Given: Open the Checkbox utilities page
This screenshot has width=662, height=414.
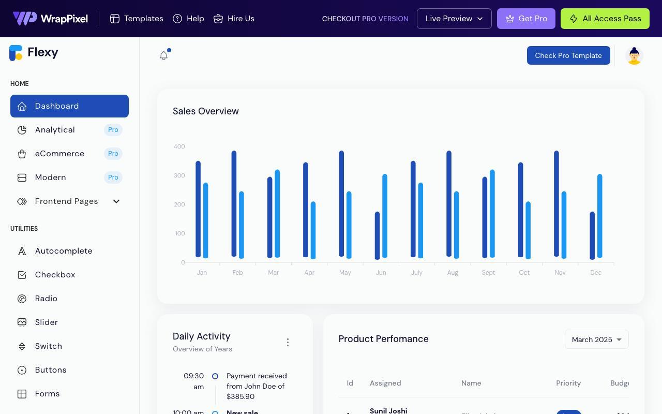Looking at the screenshot, I should [69, 275].
